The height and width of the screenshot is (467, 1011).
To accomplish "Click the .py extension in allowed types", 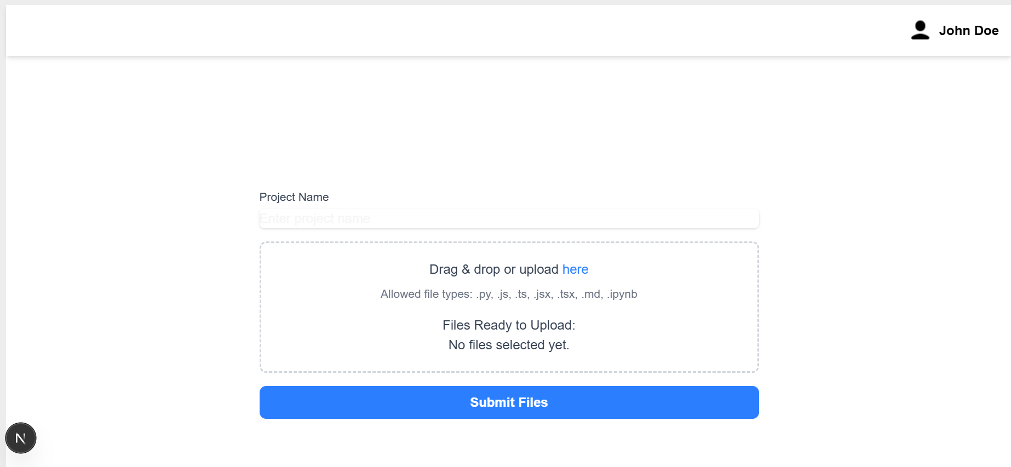I will click(484, 294).
